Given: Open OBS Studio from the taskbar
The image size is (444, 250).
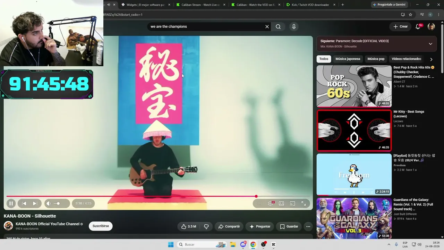Looking at the screenshot, I should point(264,244).
